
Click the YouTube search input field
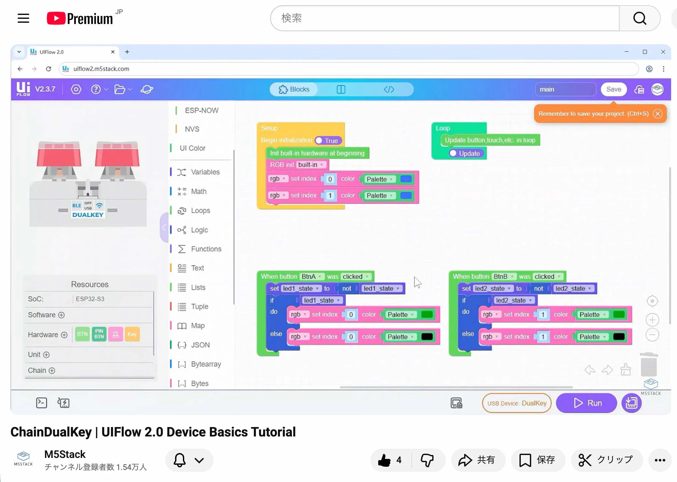pyautogui.click(x=445, y=18)
